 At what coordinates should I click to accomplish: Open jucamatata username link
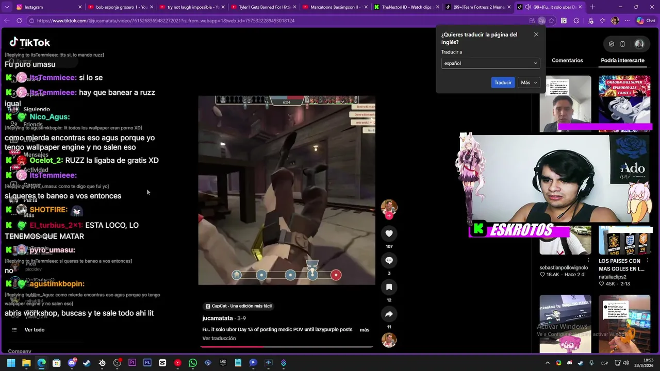coord(218,318)
